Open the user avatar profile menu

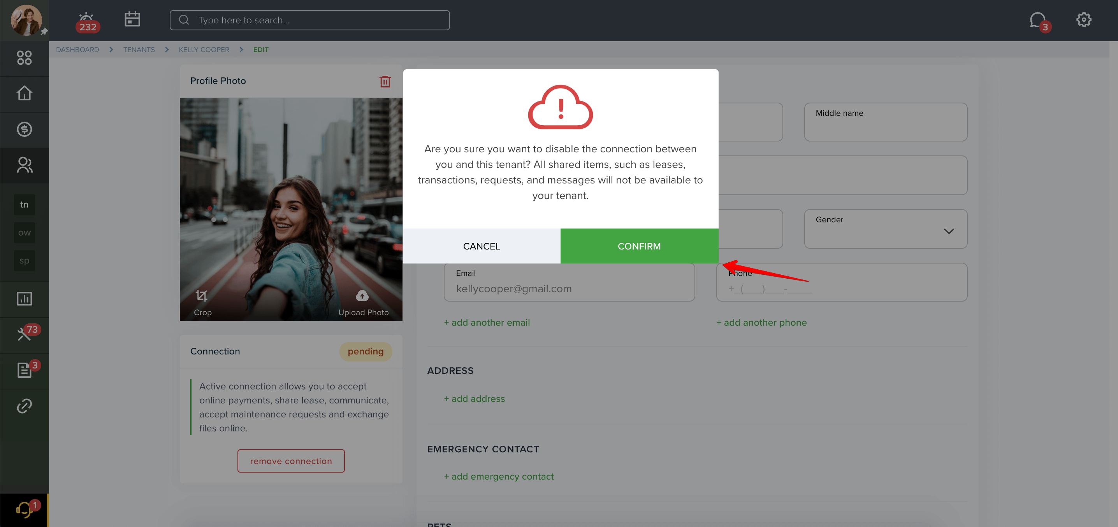tap(26, 20)
